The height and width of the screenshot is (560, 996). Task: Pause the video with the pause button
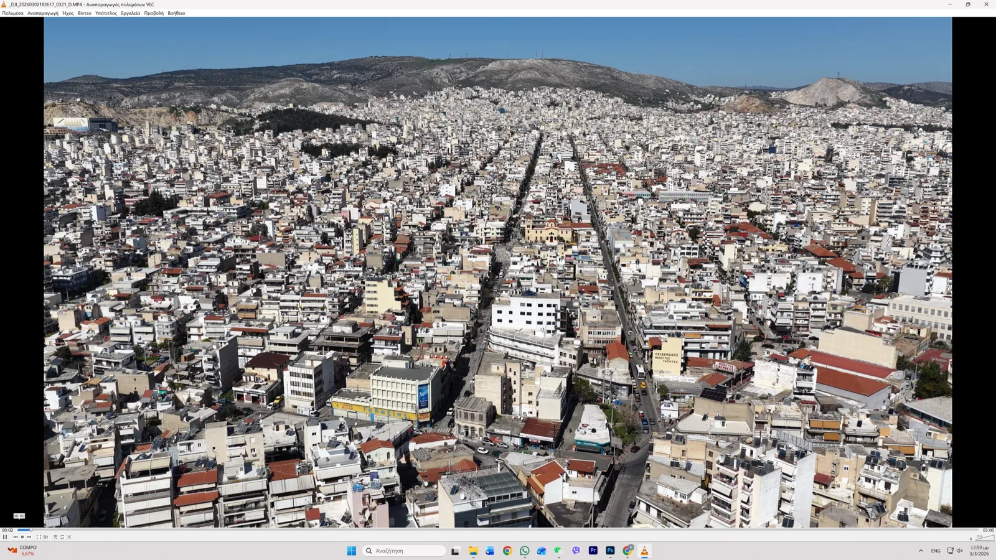(5, 537)
